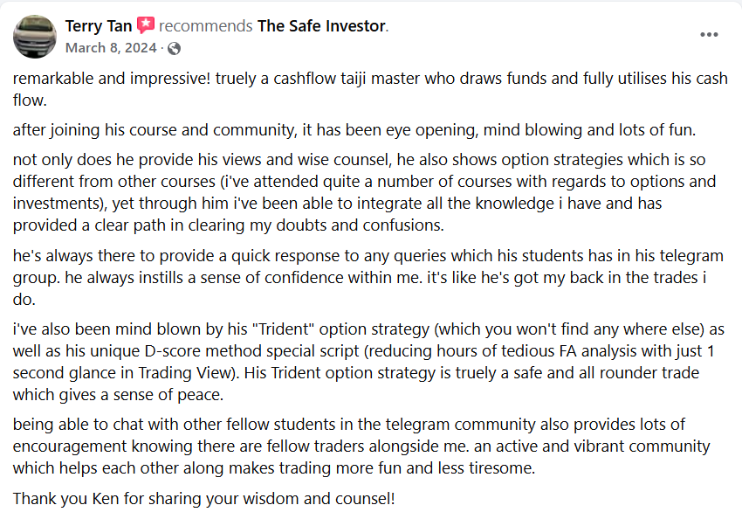Viewport: 742px width, 519px height.
Task: Open The Safe Investor page link
Action: (x=321, y=26)
